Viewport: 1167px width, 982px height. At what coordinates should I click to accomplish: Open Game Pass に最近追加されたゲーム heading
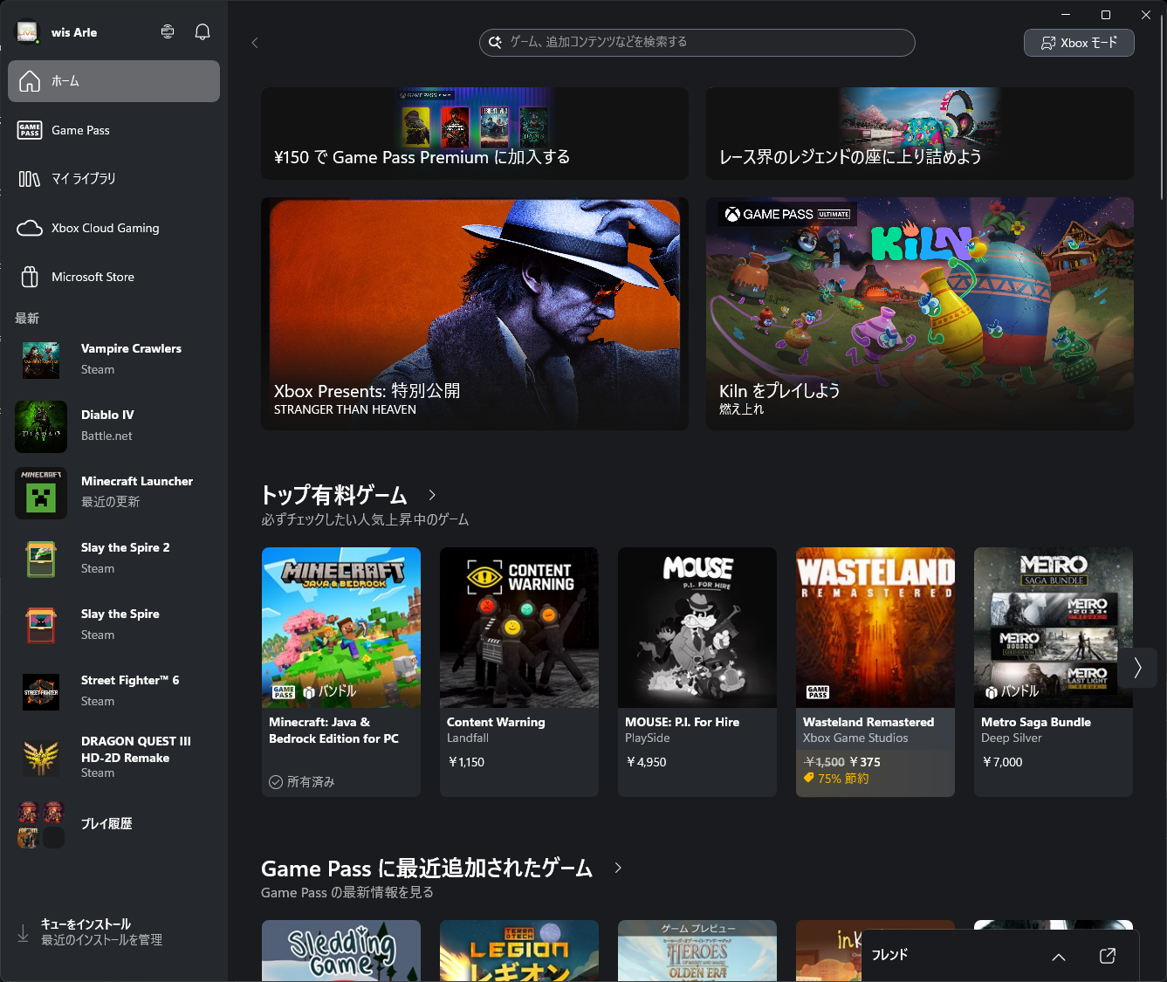click(427, 869)
